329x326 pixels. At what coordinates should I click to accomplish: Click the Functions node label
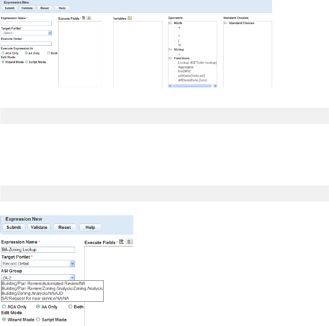pos(182,58)
